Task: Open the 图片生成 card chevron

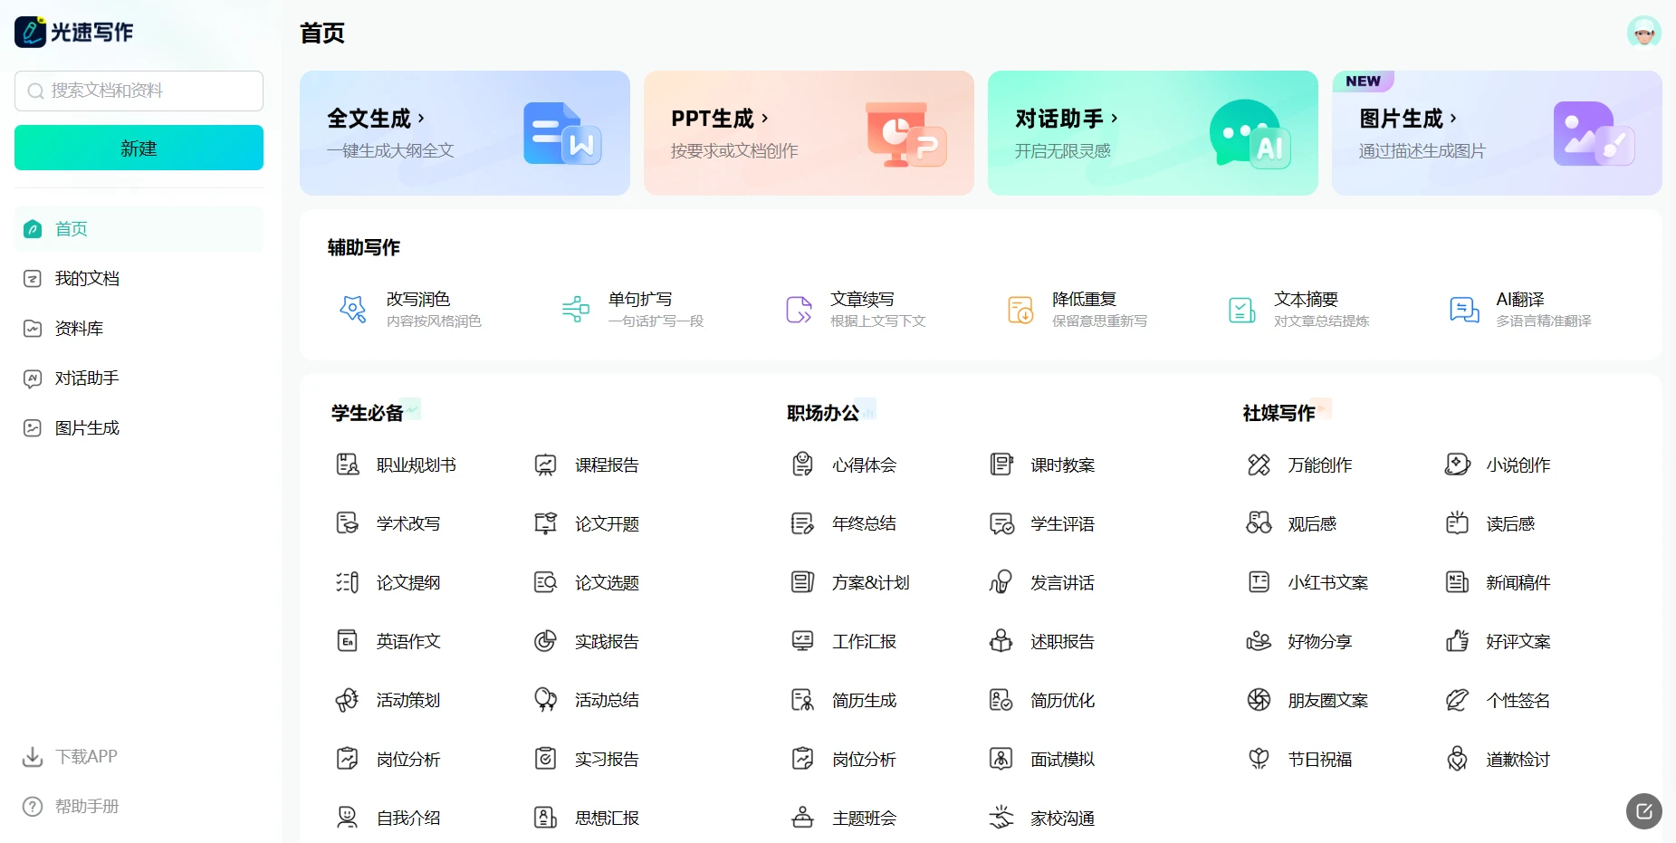Action: [x=1453, y=119]
